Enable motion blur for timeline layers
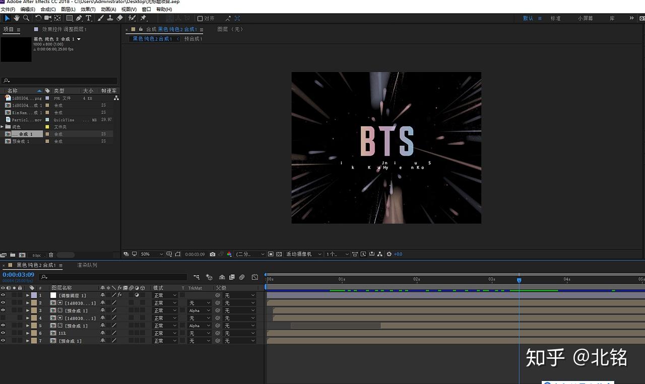Image resolution: width=645 pixels, height=384 pixels. pos(241,277)
